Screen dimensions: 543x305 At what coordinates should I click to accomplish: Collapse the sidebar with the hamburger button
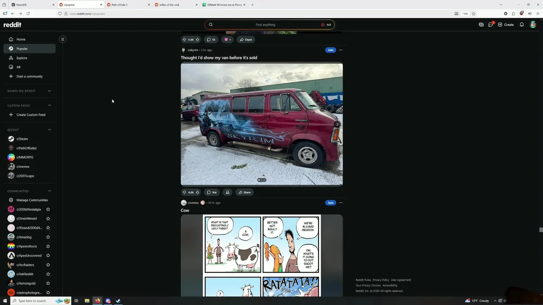[x=62, y=39]
